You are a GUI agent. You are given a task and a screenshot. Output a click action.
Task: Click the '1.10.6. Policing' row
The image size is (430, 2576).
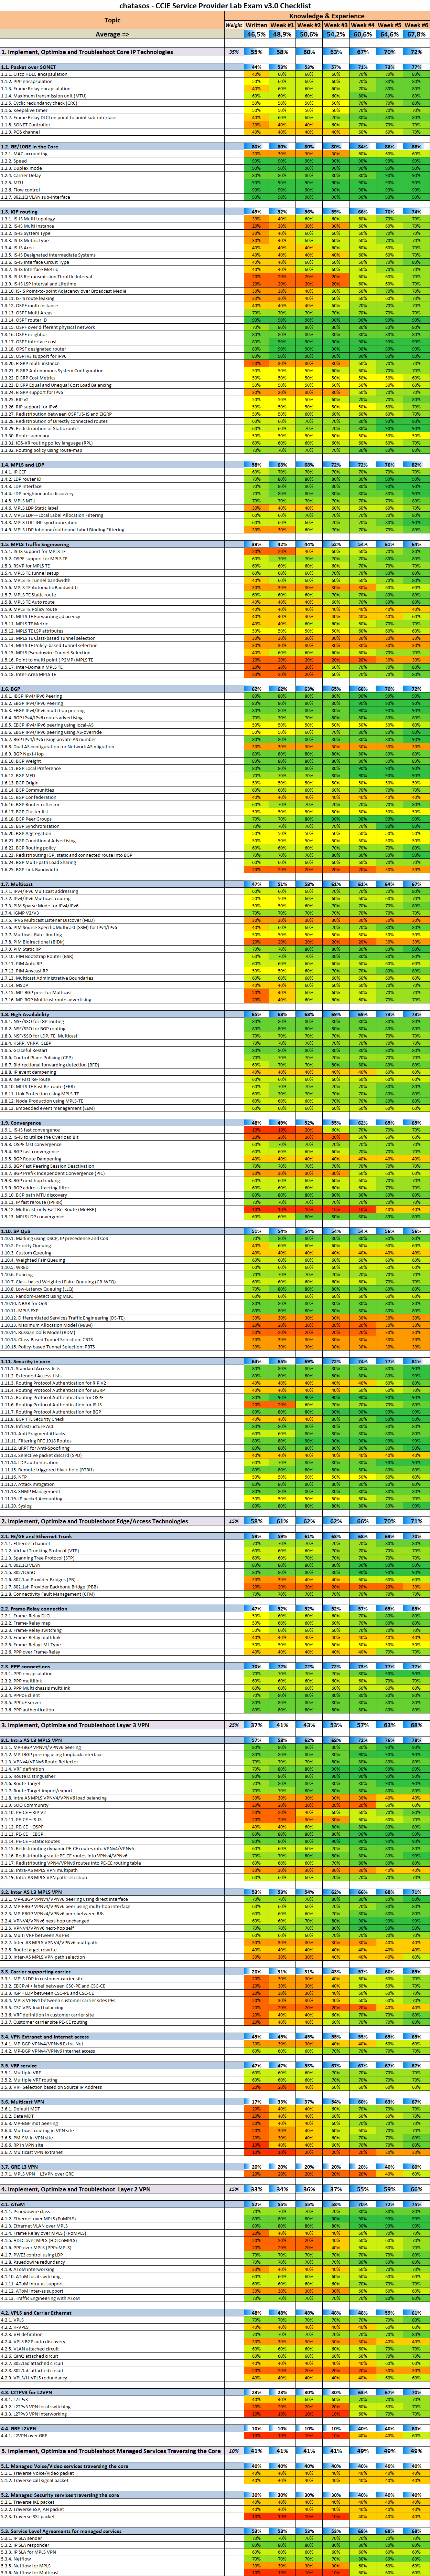pyautogui.click(x=112, y=1275)
